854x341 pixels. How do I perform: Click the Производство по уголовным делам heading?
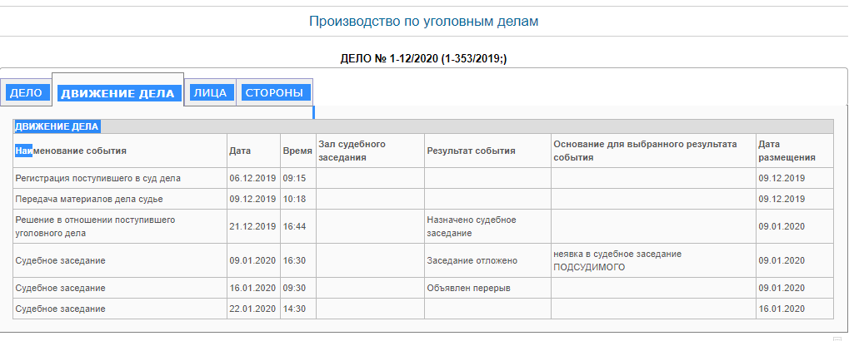(423, 22)
